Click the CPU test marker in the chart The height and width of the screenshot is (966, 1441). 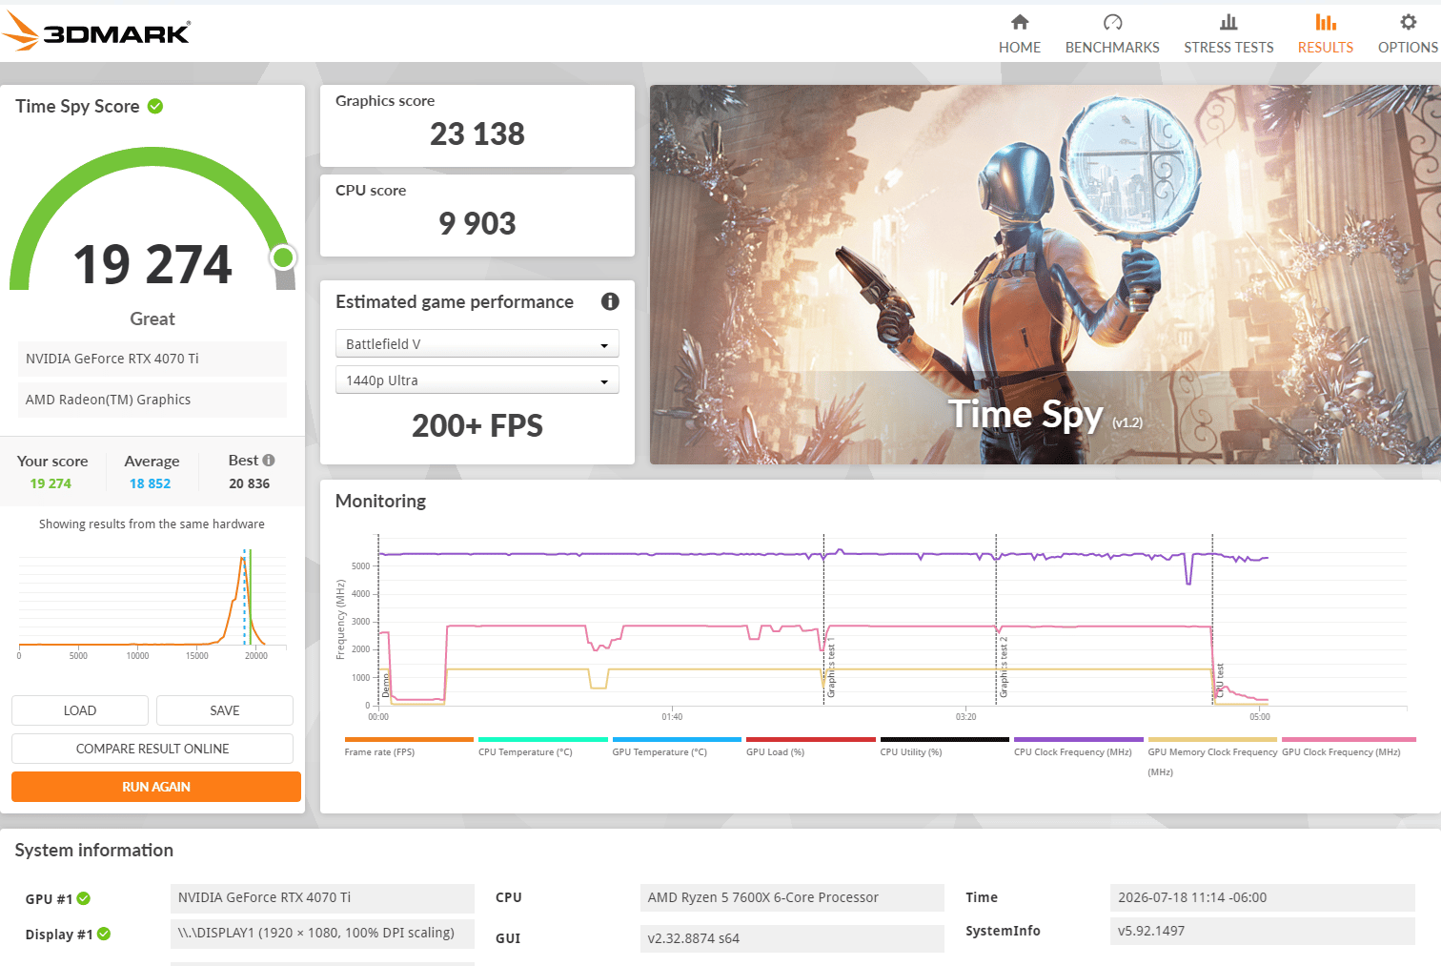tap(1220, 681)
